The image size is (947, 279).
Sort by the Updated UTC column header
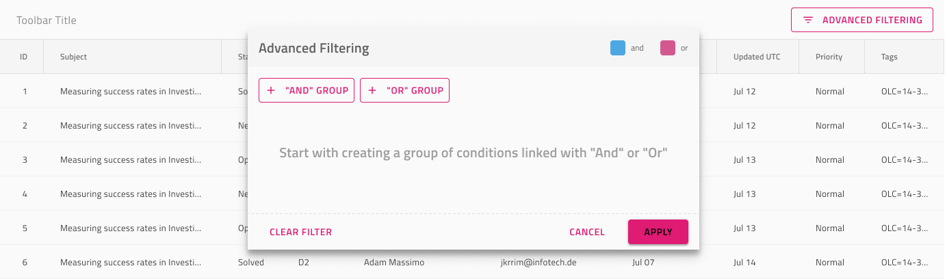(757, 57)
